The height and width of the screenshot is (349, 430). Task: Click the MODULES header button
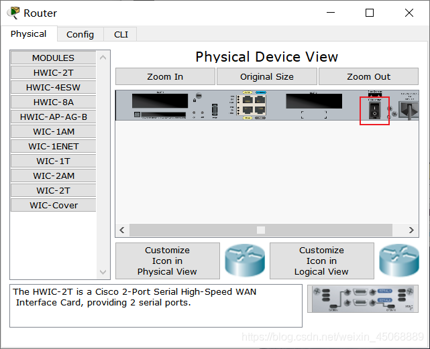54,58
